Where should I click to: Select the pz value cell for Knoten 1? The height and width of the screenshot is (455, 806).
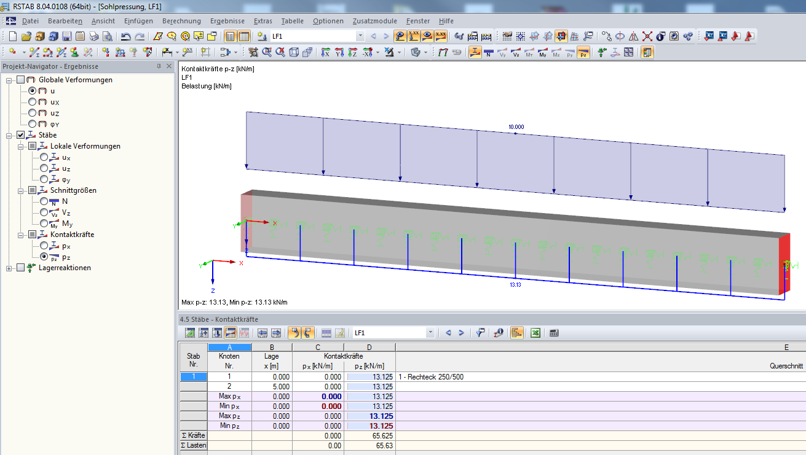click(x=371, y=377)
